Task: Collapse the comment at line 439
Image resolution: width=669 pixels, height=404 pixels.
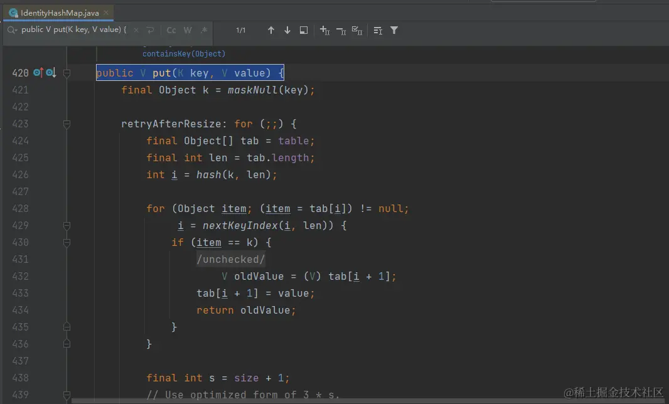Action: point(67,395)
